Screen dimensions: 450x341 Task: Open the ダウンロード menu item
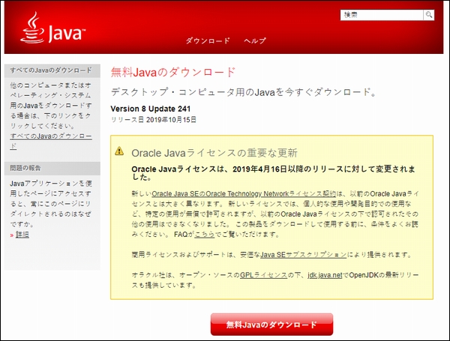coord(208,40)
